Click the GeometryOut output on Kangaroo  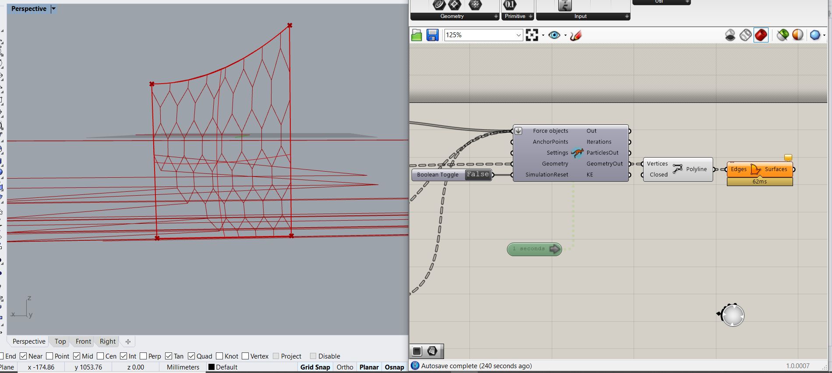tap(605, 164)
